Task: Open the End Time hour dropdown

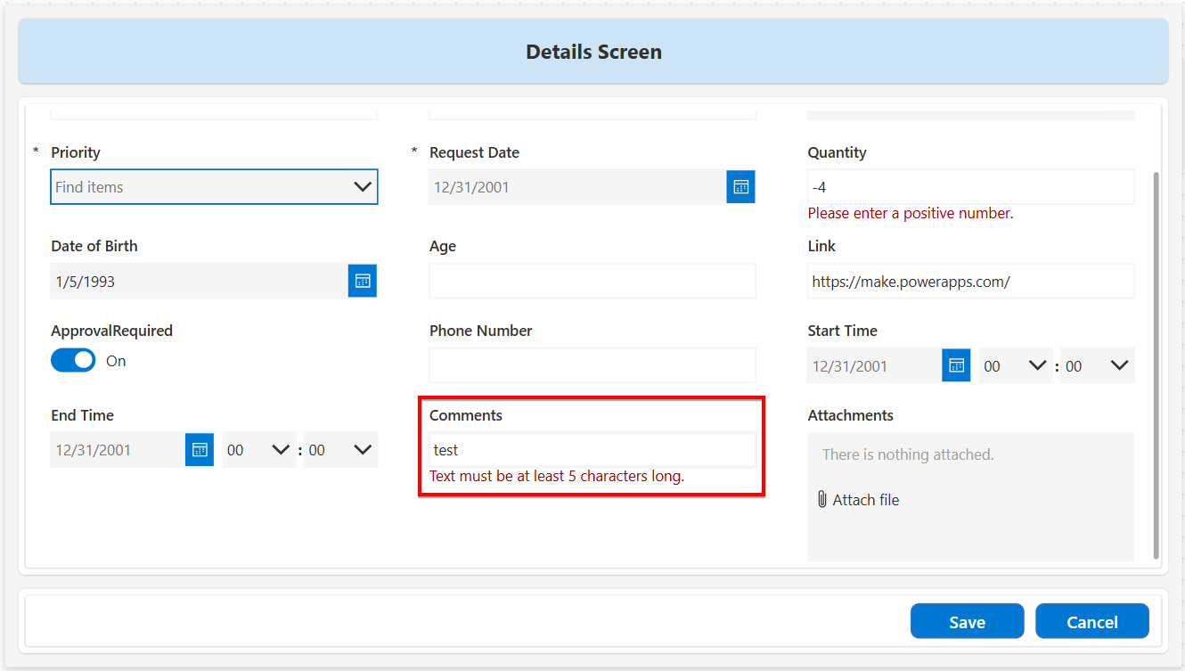Action: tap(258, 451)
